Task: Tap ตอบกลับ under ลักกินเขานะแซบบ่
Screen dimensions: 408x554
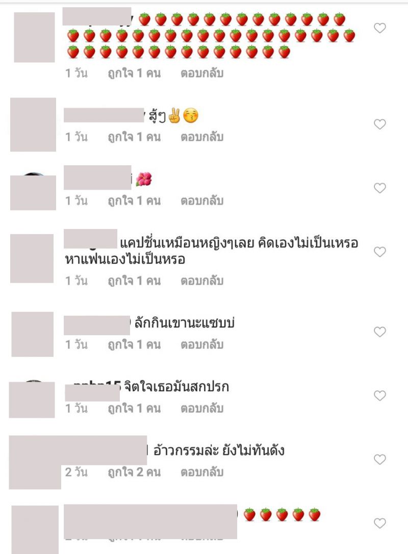Action: pos(202,344)
